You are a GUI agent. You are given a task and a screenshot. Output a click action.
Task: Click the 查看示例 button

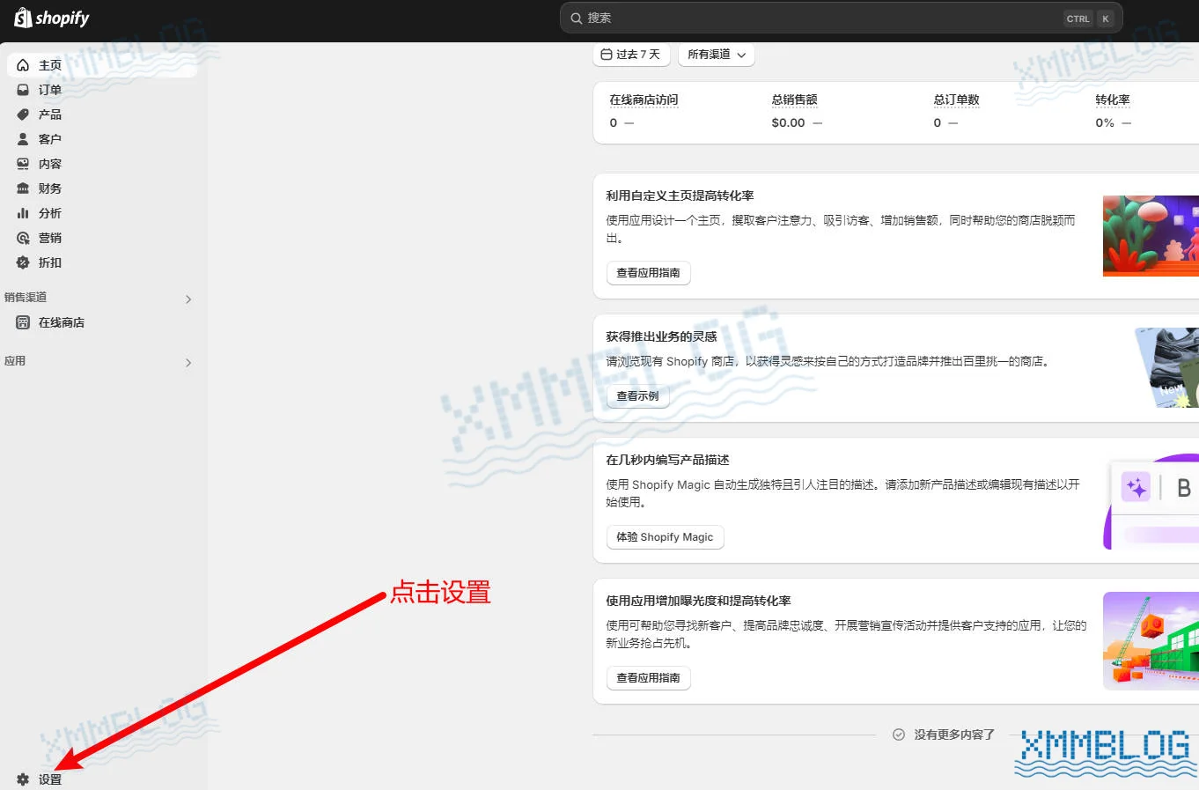pyautogui.click(x=638, y=396)
